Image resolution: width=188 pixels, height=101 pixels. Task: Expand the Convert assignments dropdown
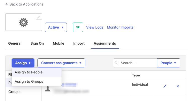[61, 63]
